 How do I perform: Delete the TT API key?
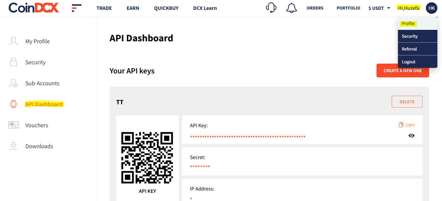tap(407, 102)
